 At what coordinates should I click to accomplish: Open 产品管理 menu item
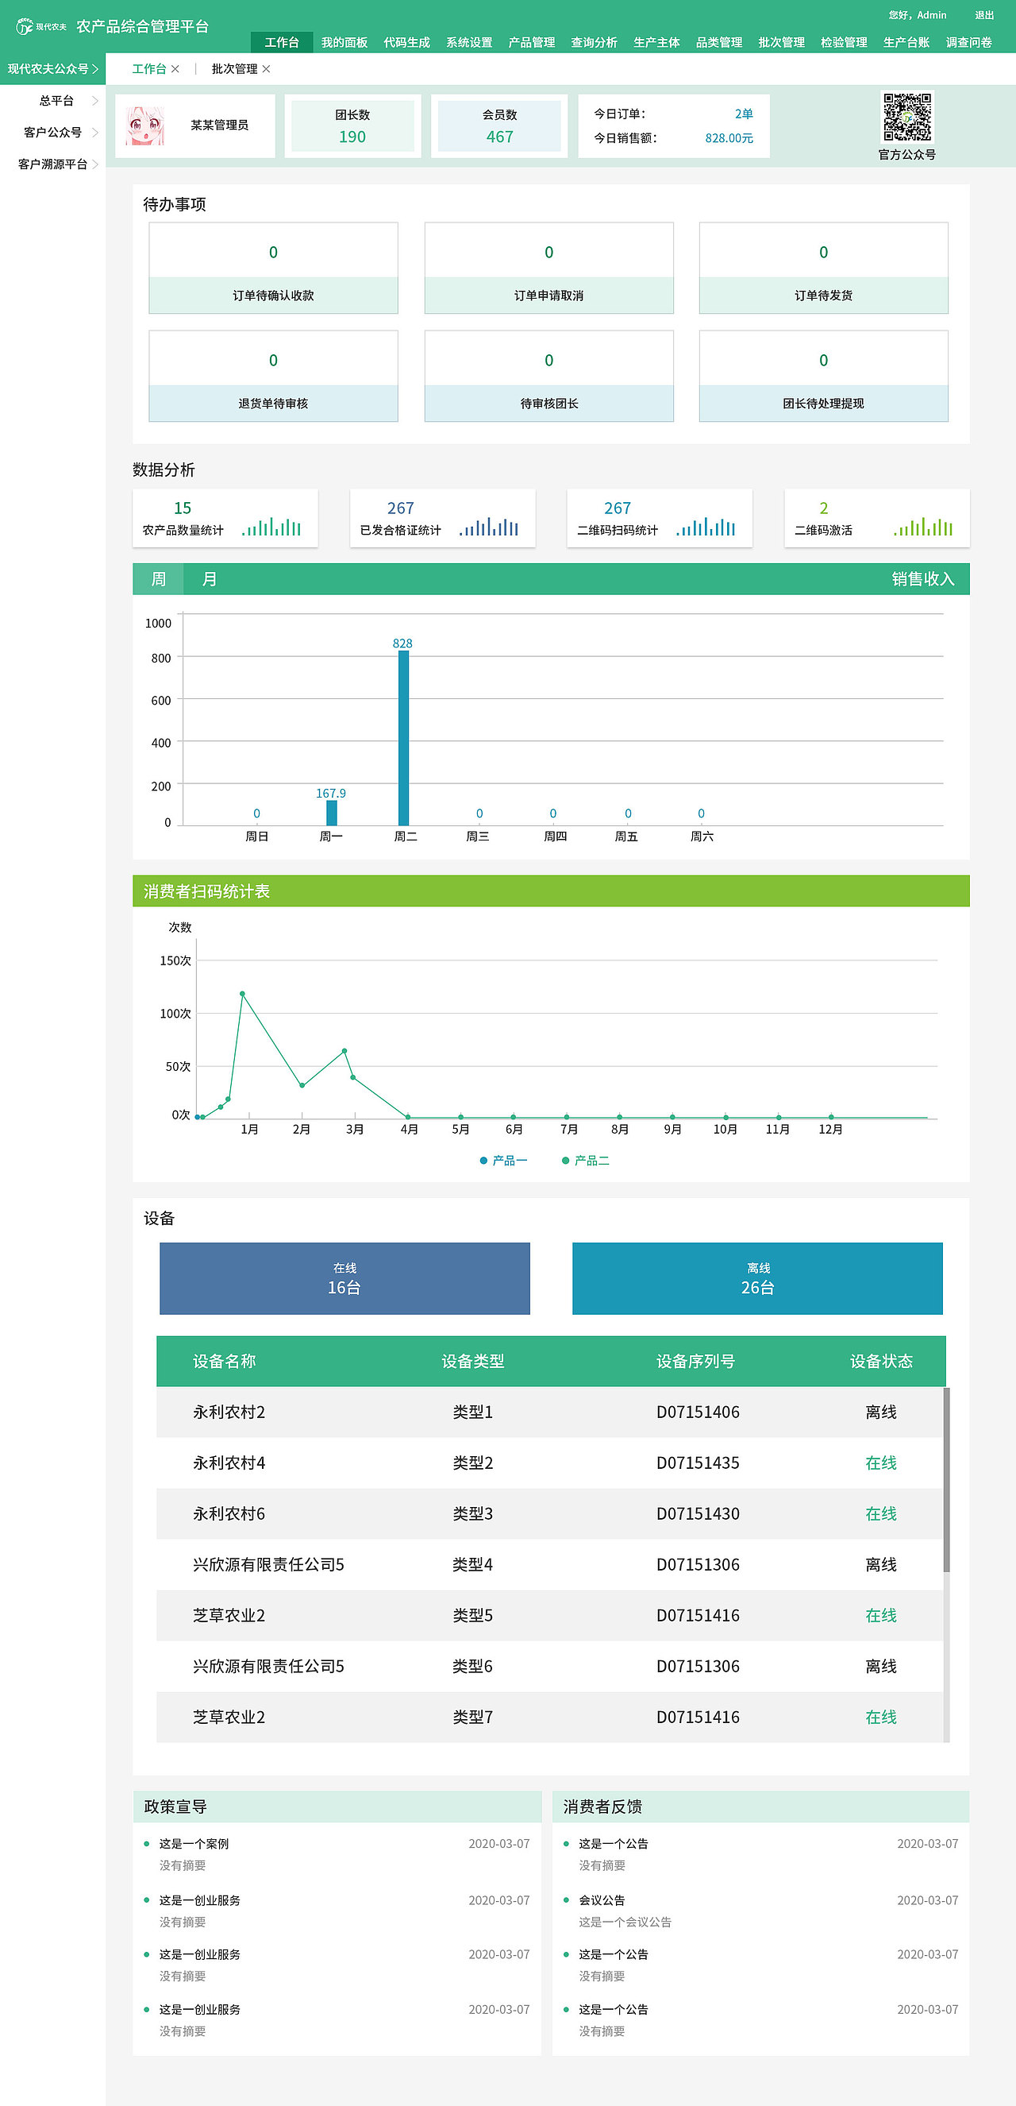tap(532, 43)
